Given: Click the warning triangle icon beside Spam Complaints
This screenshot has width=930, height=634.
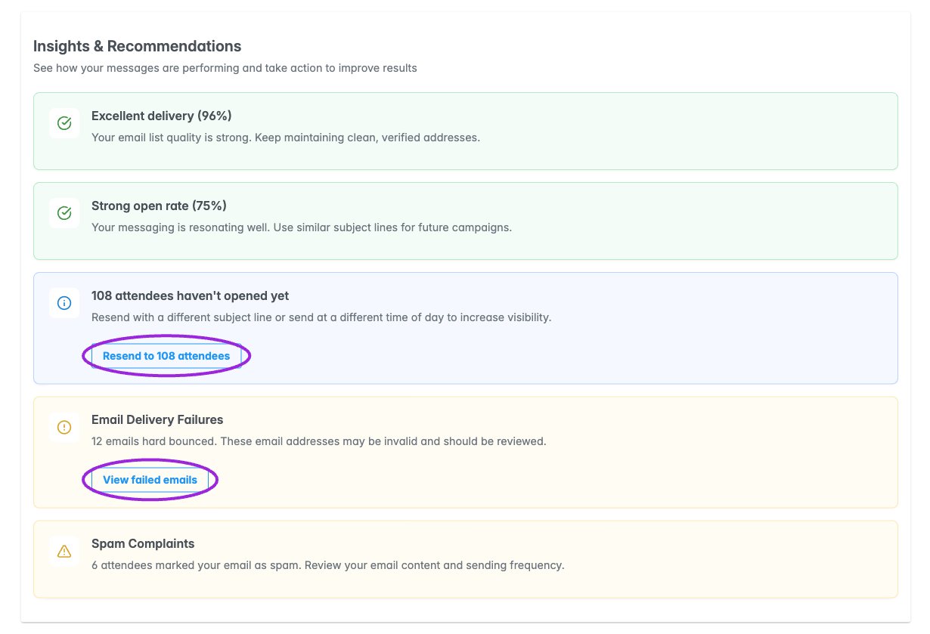Looking at the screenshot, I should 64,551.
